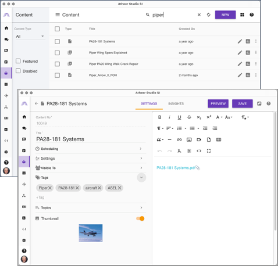This screenshot has width=278, height=266.
Task: Insert a video into the content
Action: click(x=199, y=139)
